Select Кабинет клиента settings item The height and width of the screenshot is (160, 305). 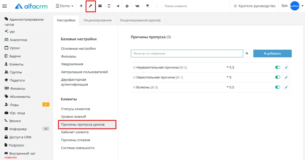tap(75, 132)
